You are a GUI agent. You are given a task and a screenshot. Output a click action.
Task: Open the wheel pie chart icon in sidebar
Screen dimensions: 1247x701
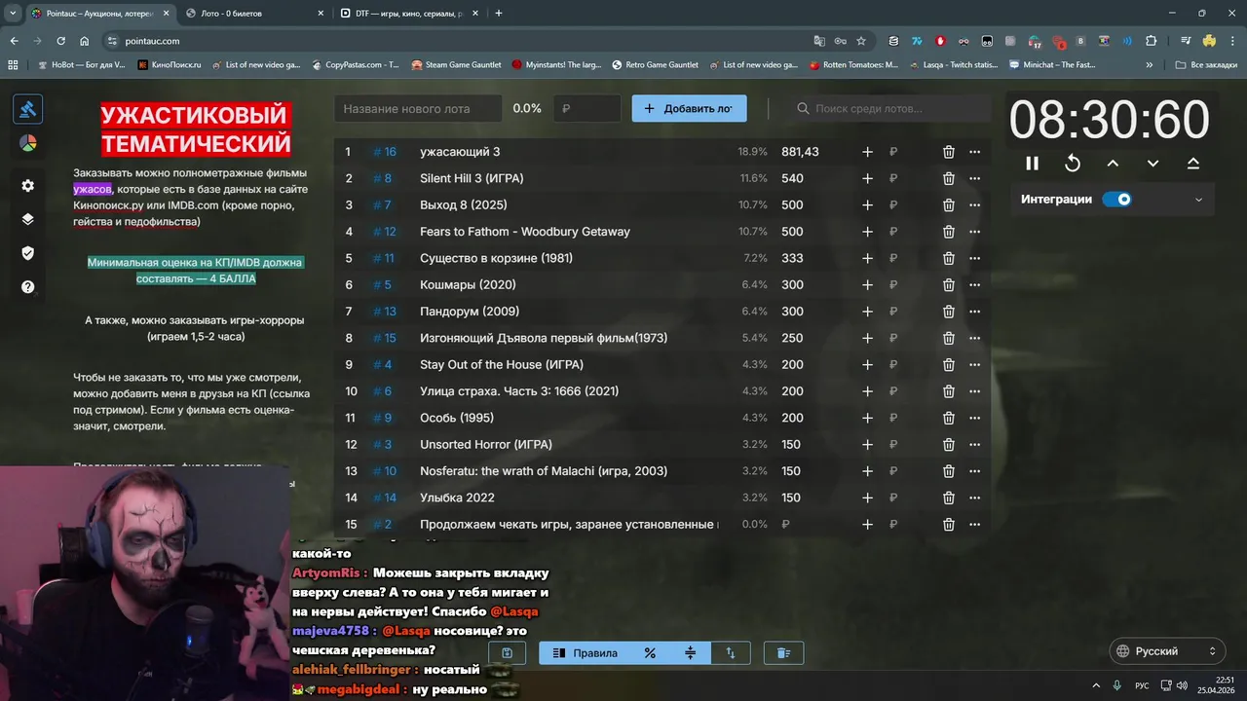[27, 143]
